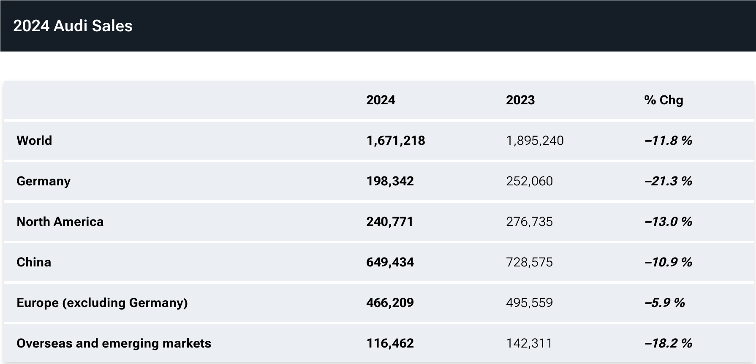
Task: Select the World row label
Action: (x=34, y=141)
